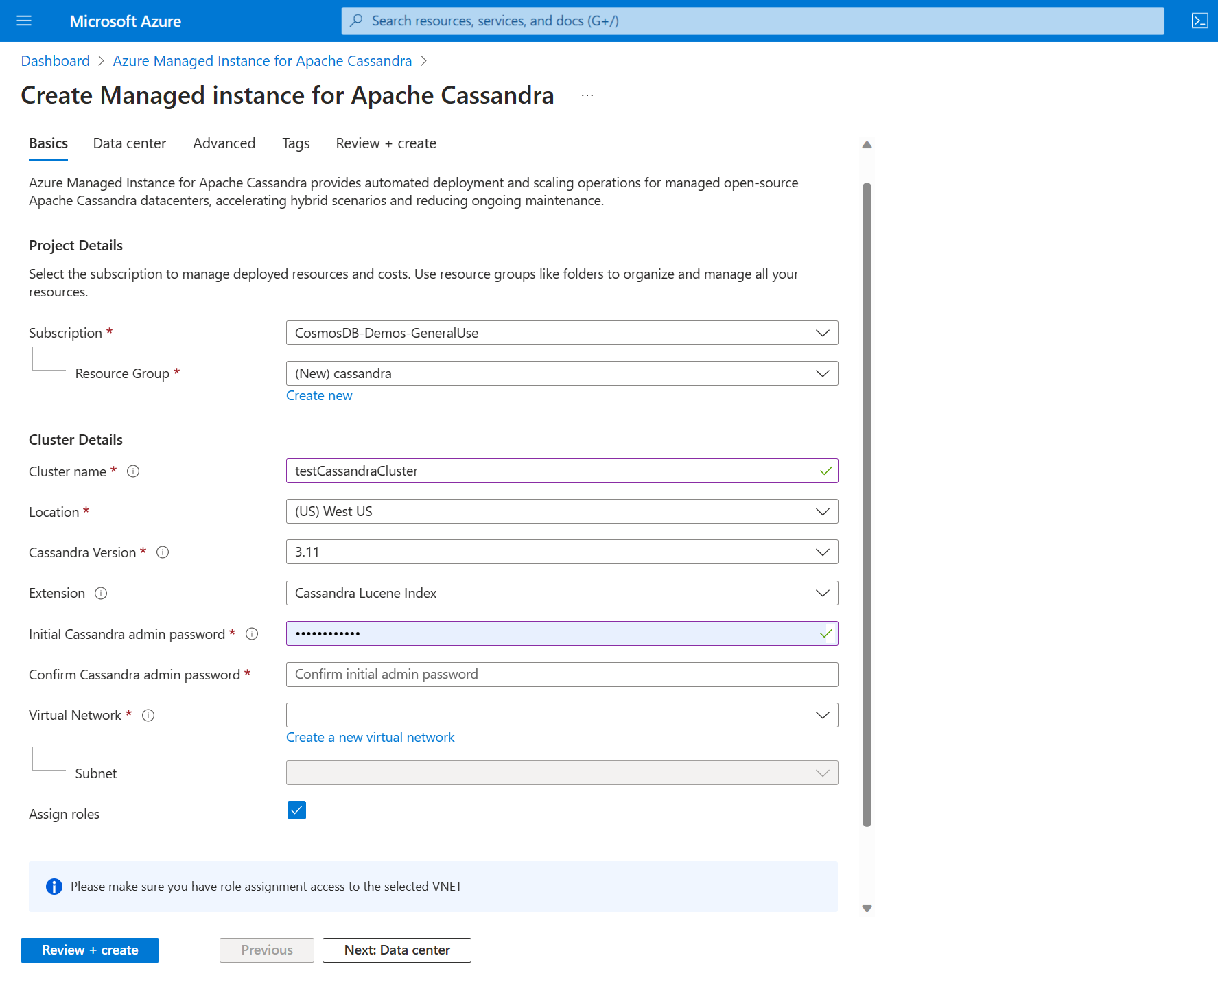This screenshot has height=982, width=1218.
Task: Click the search magnifier icon
Action: 356,21
